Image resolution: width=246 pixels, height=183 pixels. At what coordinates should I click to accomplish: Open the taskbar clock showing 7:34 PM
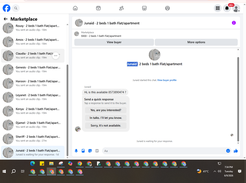tap(229, 171)
